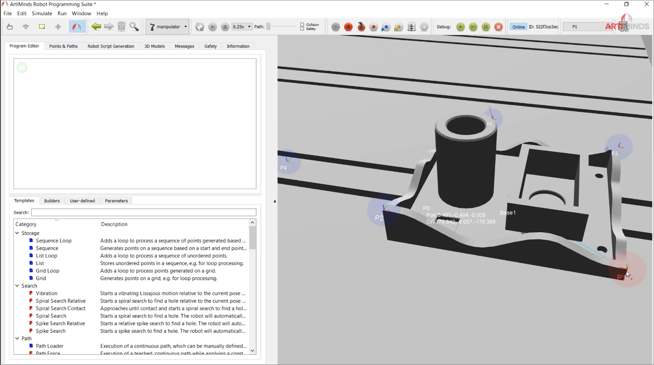Toggle the Online connection status
Image resolution: width=654 pixels, height=365 pixels.
pyautogui.click(x=518, y=27)
